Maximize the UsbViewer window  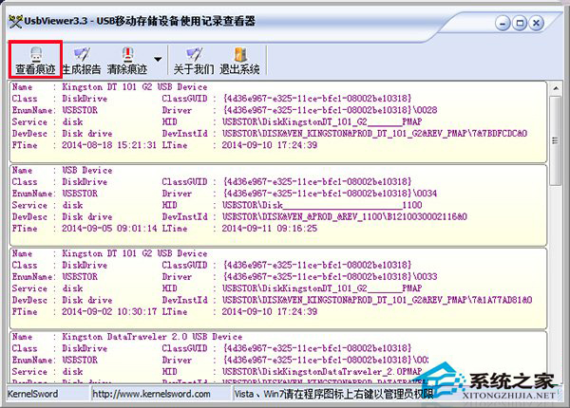519,24
